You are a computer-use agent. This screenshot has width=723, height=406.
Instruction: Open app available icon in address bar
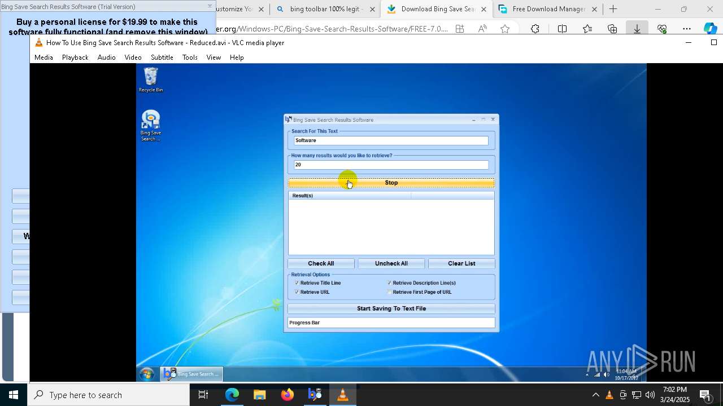click(x=460, y=29)
